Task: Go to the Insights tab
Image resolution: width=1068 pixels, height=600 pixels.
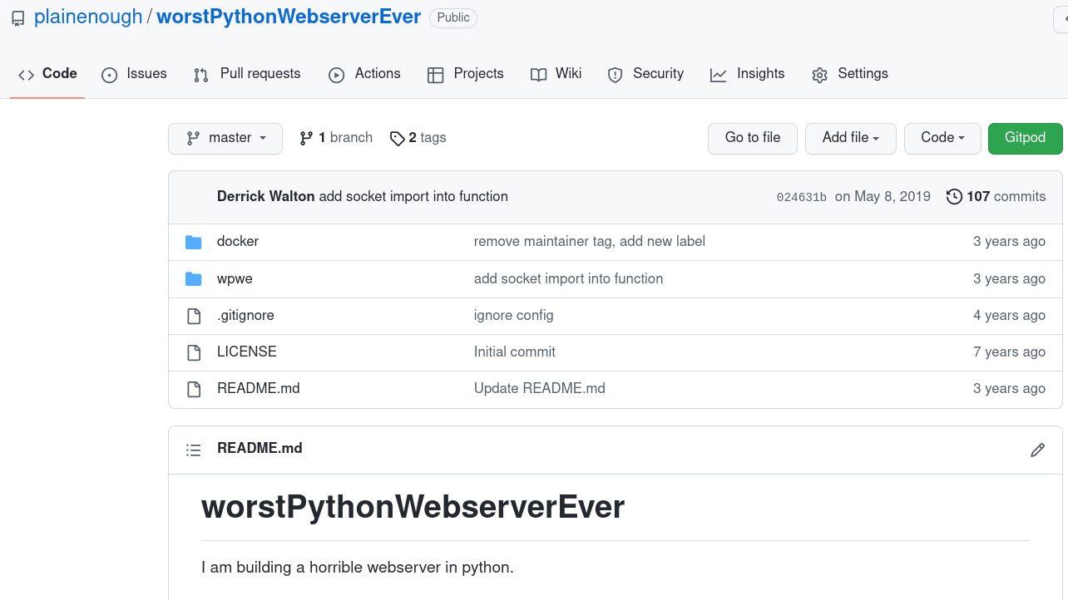Action: (x=747, y=74)
